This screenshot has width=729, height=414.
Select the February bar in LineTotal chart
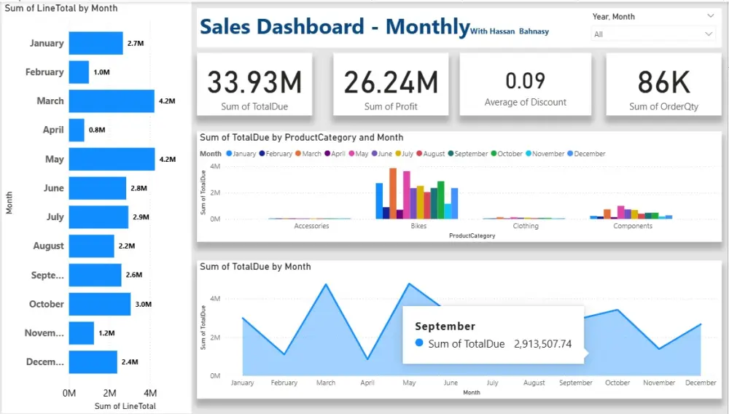[79, 72]
